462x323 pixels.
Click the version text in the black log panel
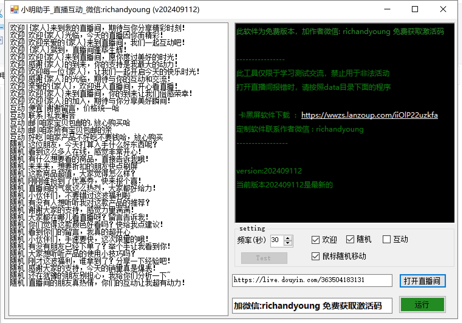coord(269,171)
